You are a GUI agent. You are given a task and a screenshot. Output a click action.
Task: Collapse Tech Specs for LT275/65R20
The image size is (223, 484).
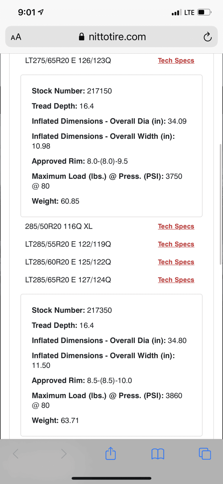[176, 61]
